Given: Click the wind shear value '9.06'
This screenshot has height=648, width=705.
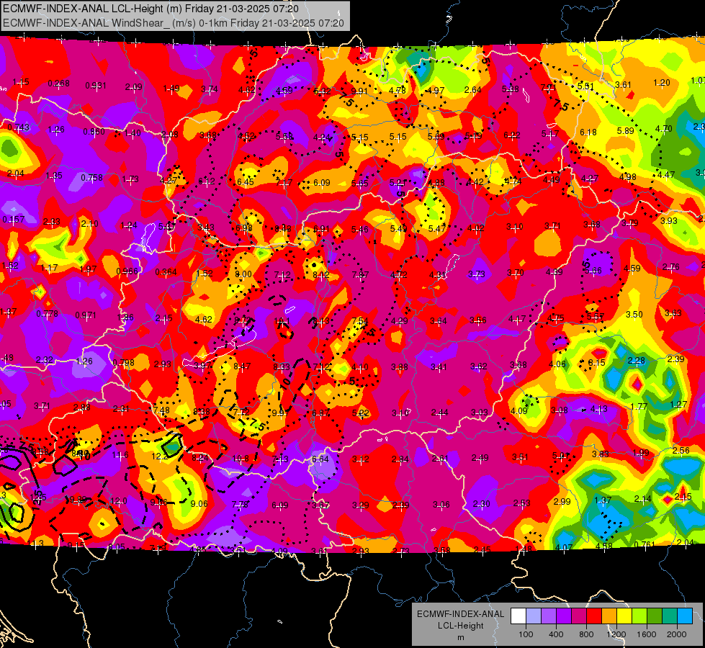Looking at the screenshot, I should coord(199,504).
